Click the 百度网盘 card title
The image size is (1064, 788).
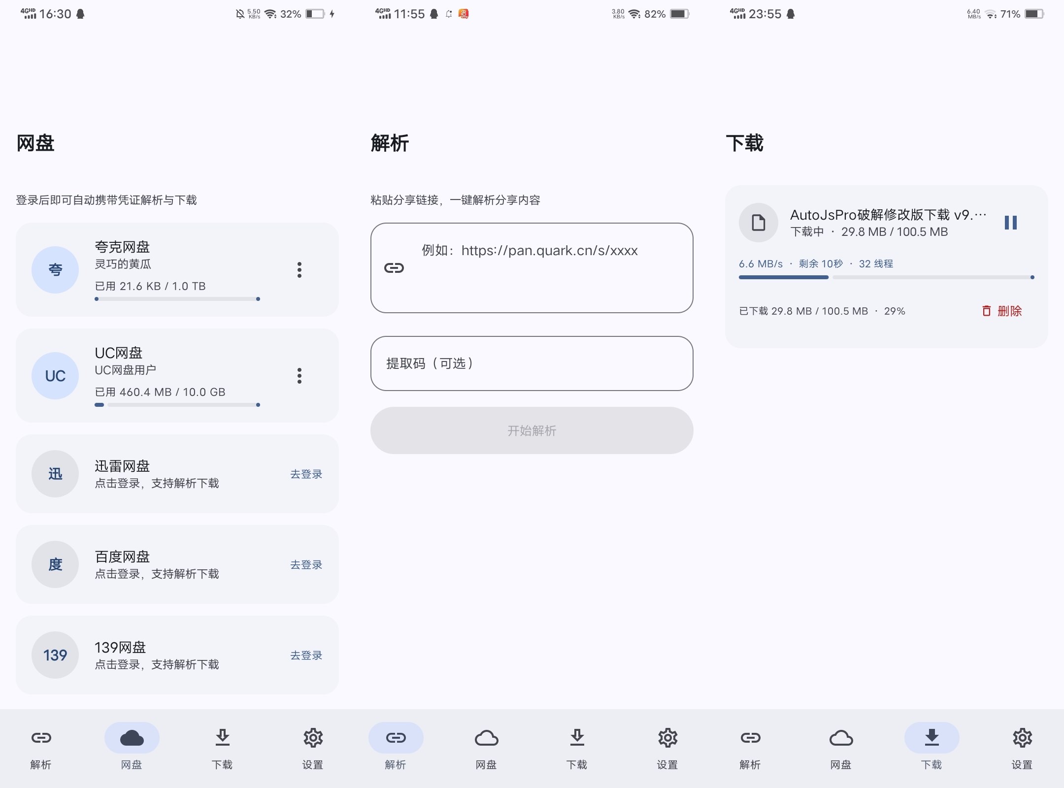(x=122, y=557)
